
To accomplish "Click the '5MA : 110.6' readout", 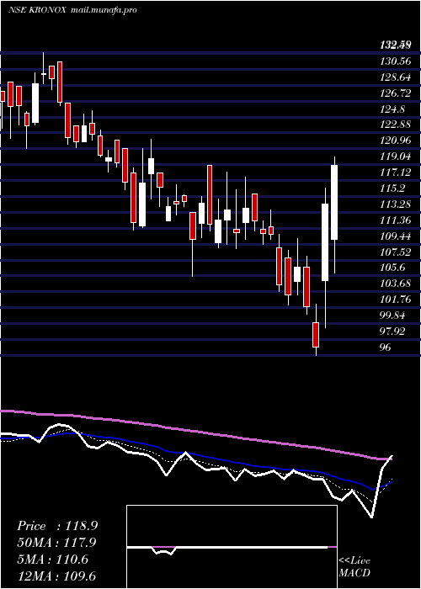I will [x=52, y=560].
